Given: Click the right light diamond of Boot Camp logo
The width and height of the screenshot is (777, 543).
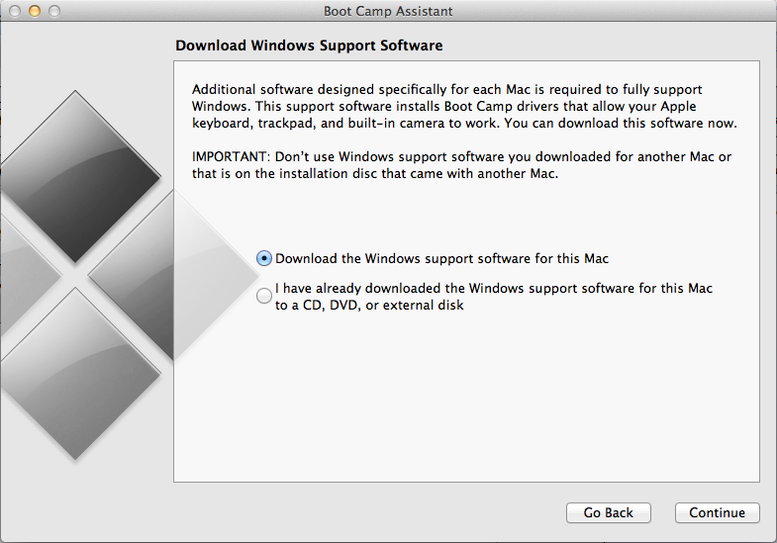Looking at the screenshot, I should (x=173, y=275).
